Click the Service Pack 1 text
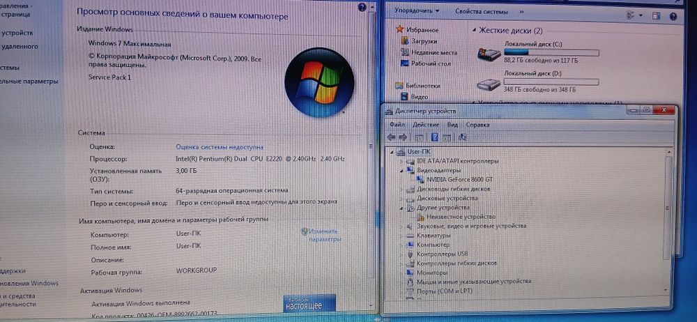The height and width of the screenshot is (322, 697). (x=110, y=77)
